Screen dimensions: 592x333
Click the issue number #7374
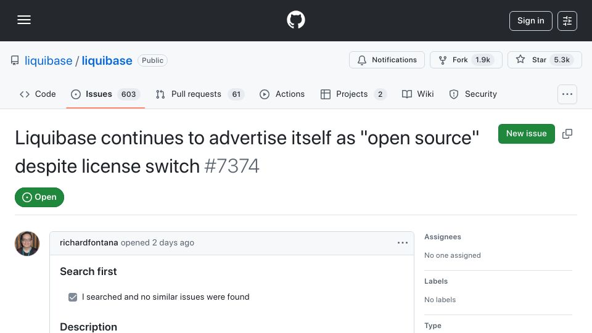[231, 166]
